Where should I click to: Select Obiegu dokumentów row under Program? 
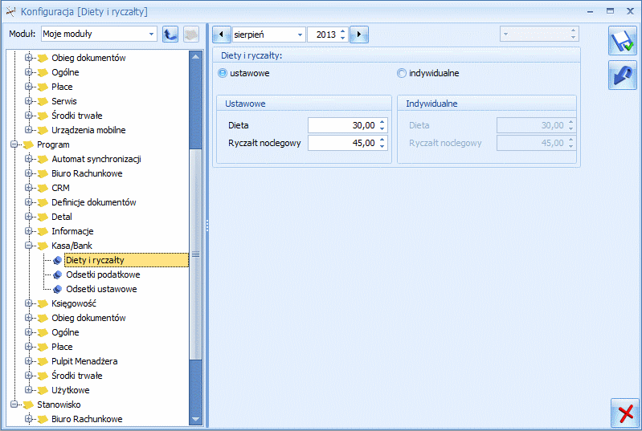pos(88,318)
